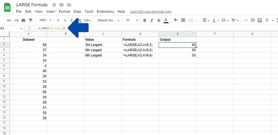Open the Data menu
The height and width of the screenshot is (135, 278).
[x=77, y=11]
